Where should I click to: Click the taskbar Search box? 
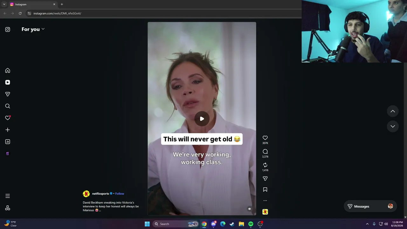176,224
